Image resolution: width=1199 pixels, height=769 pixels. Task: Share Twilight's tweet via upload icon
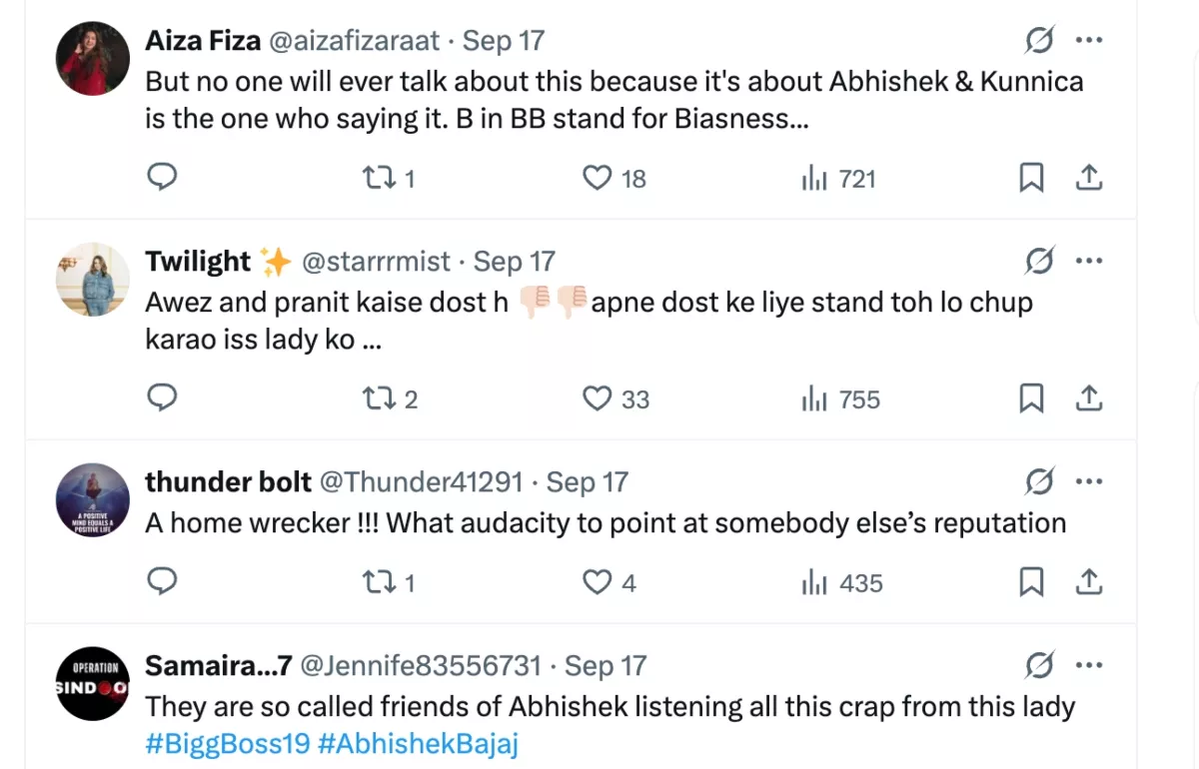point(1088,398)
